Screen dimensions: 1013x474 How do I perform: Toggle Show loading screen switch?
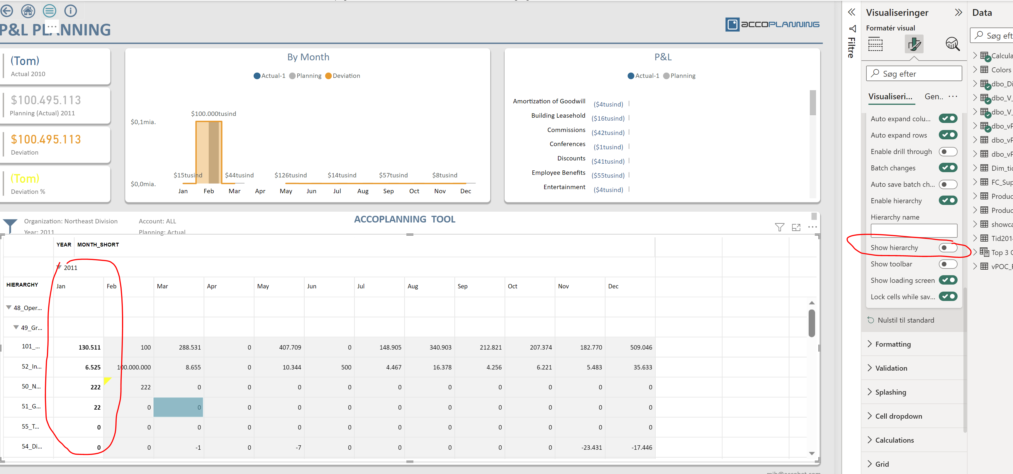pyautogui.click(x=948, y=280)
